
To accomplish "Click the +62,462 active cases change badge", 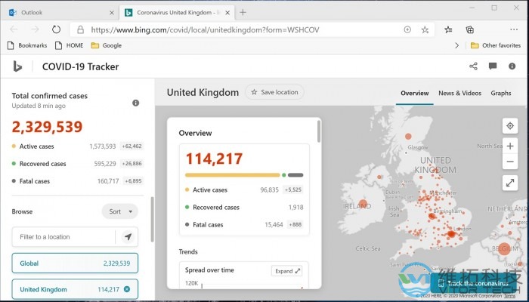I will (x=131, y=146).
